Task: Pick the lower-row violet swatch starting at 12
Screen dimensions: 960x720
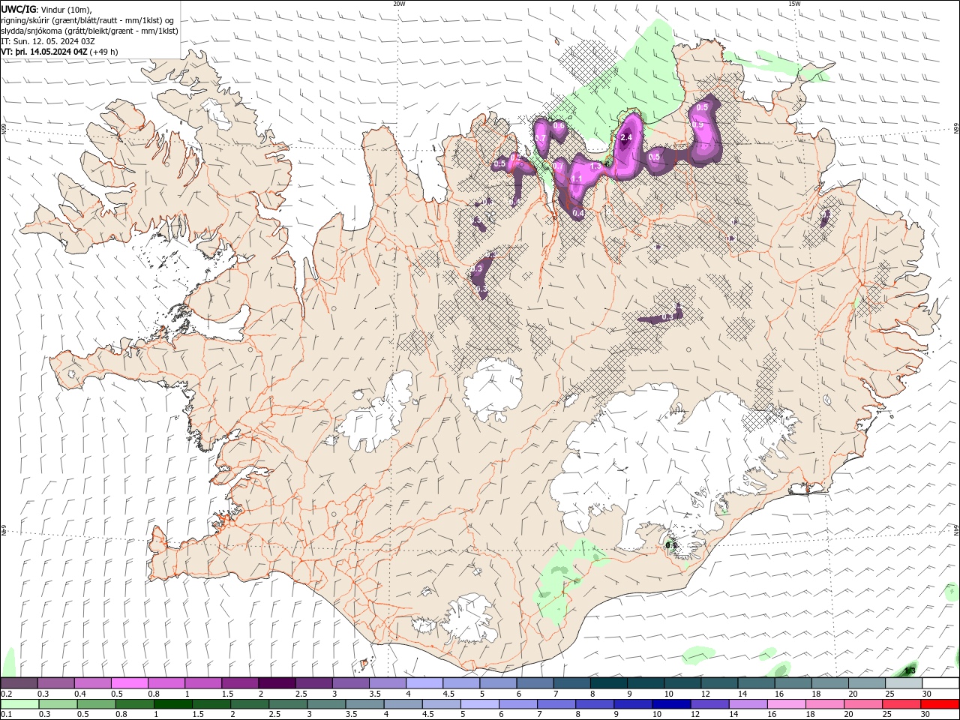Action: (x=709, y=704)
